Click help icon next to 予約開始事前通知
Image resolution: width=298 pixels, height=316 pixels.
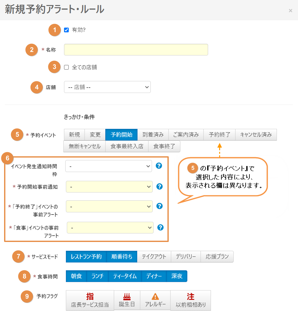tap(160, 187)
